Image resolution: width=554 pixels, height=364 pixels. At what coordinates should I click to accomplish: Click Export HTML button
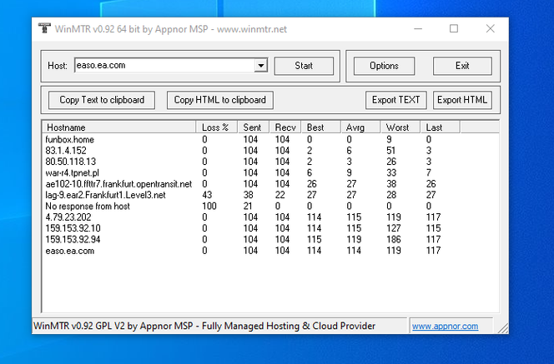coord(462,100)
